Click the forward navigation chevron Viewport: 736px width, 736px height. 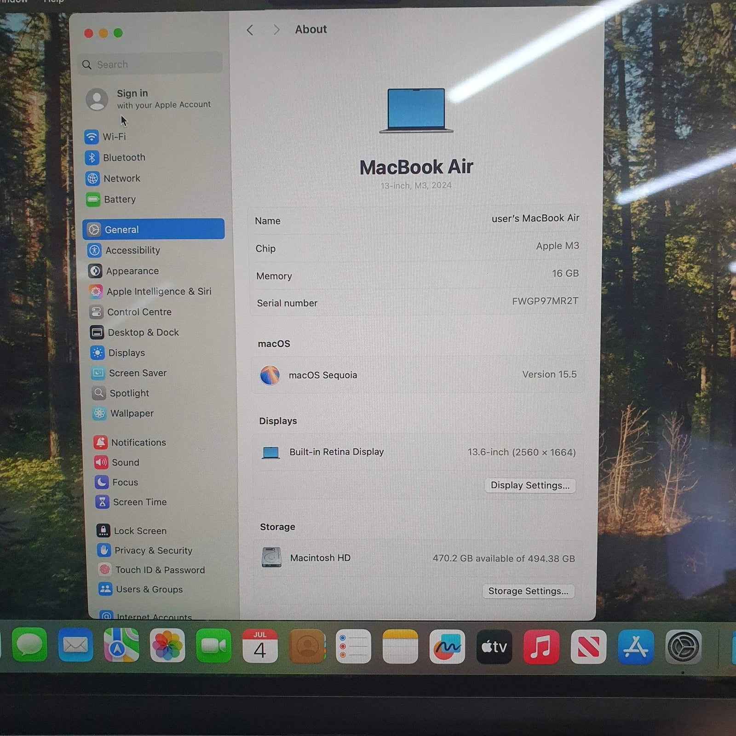click(276, 30)
